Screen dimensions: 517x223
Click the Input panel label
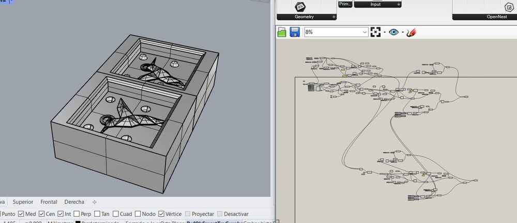click(x=375, y=5)
